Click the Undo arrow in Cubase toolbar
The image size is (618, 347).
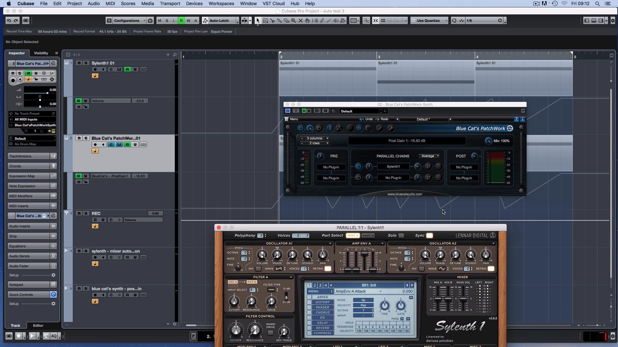(x=9, y=21)
